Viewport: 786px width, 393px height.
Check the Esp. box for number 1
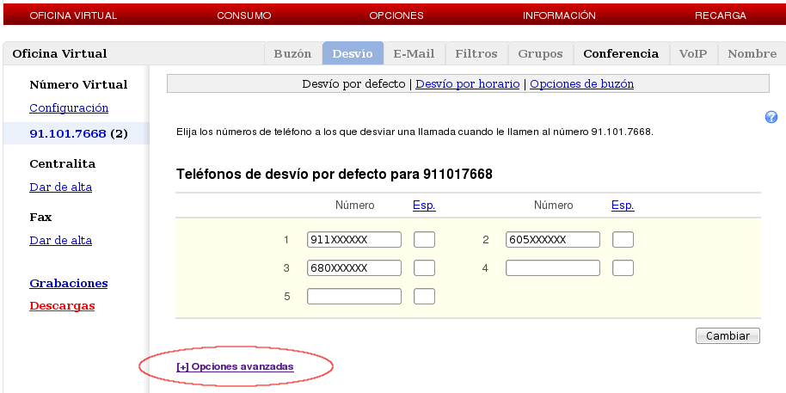(x=424, y=239)
